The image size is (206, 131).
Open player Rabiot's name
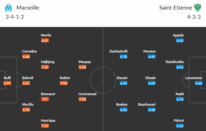click(x=65, y=78)
